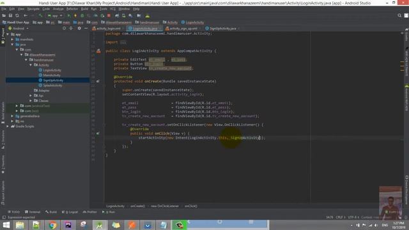
Task: Open the Terminal tool window button
Action: [x=33, y=212]
